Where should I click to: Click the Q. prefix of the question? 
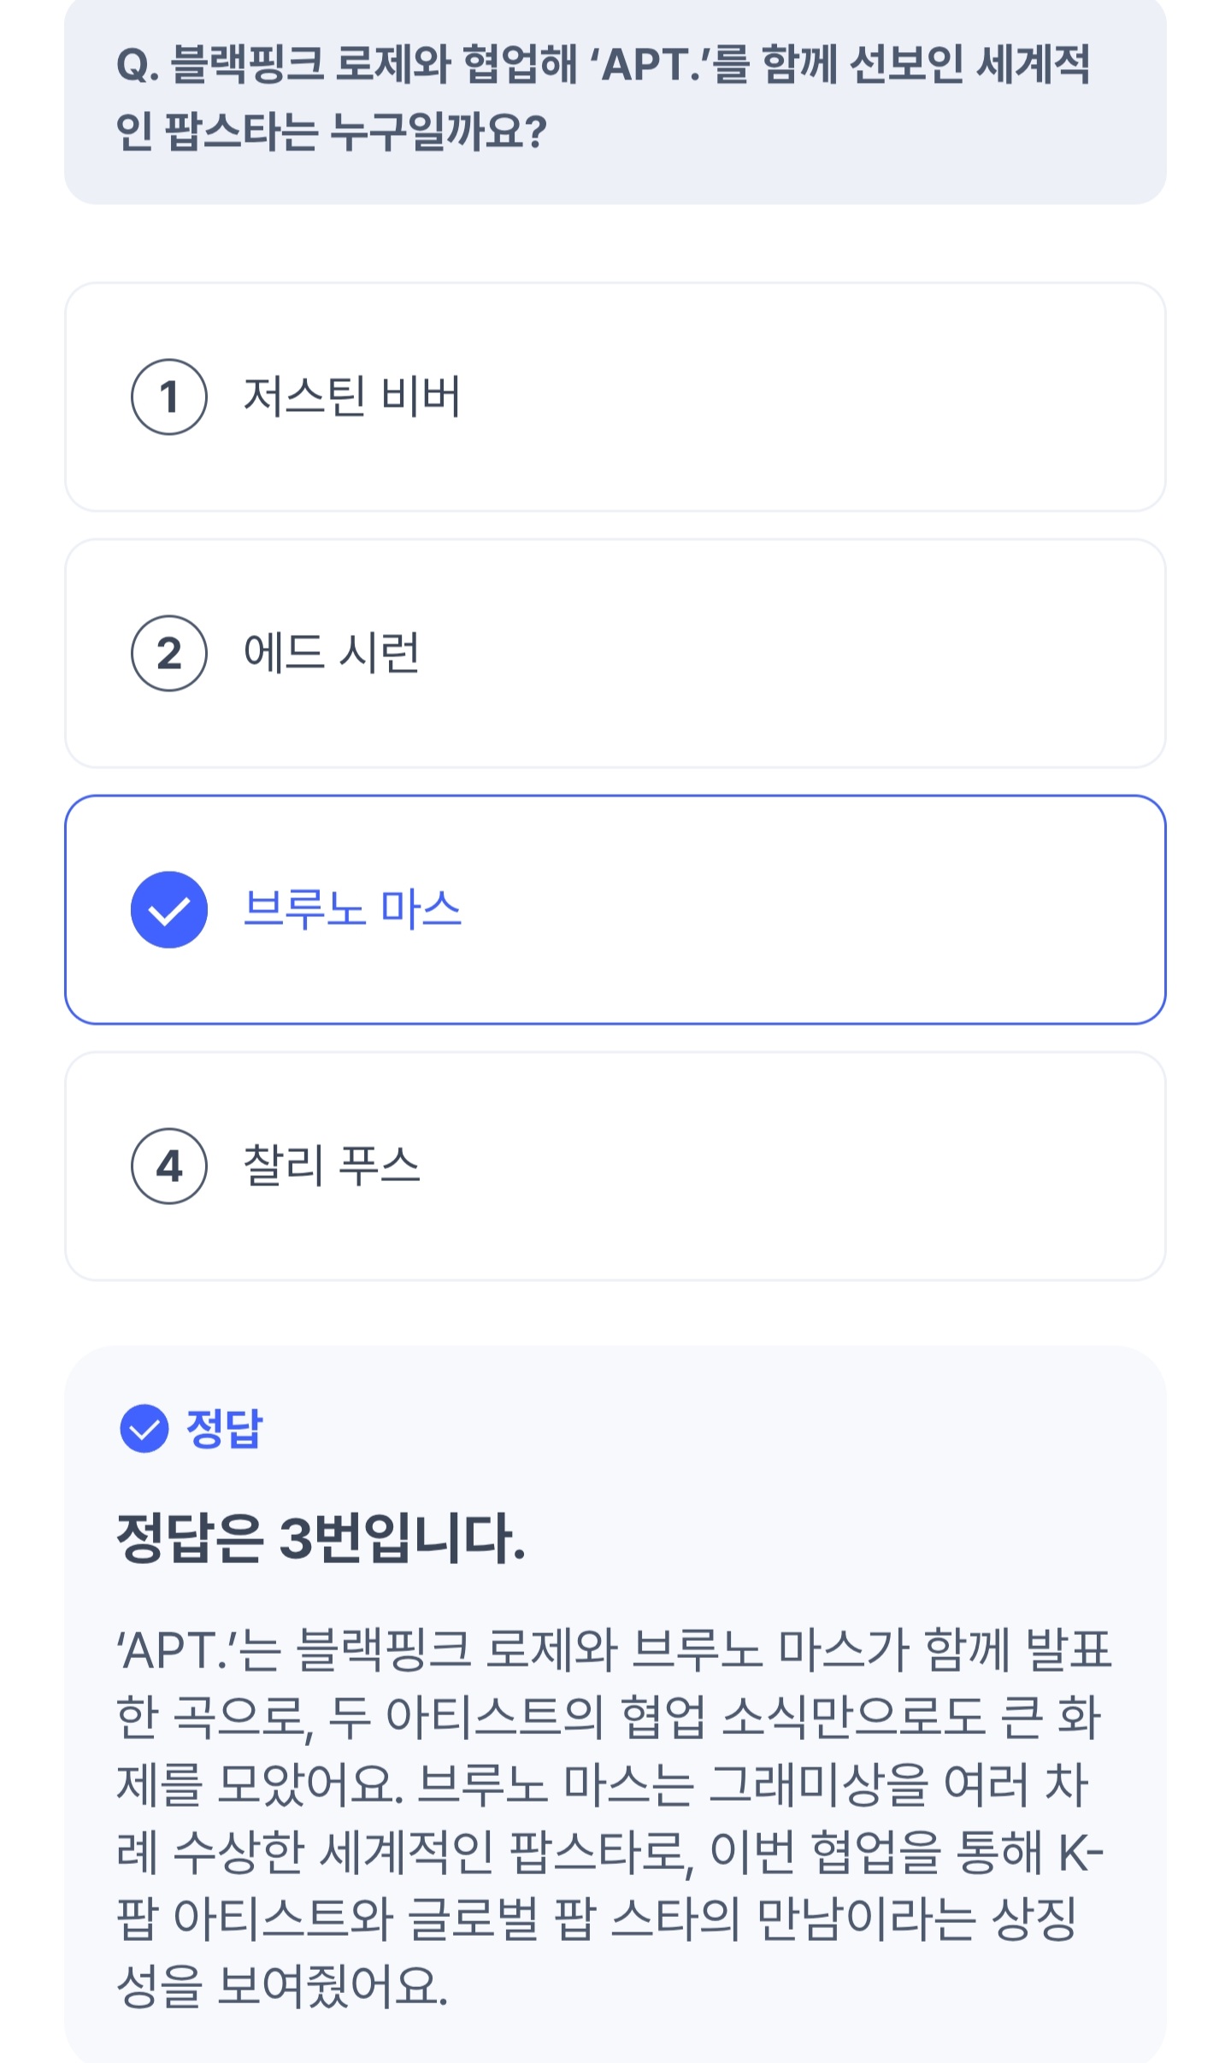coord(138,66)
